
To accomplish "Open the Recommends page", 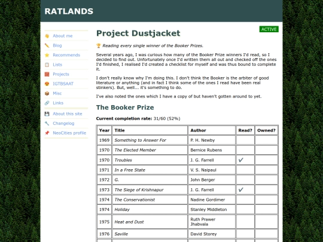I will coord(66,55).
